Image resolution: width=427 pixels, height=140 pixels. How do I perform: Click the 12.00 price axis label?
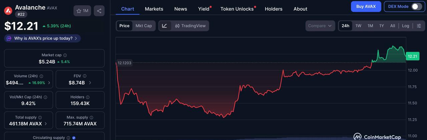[413, 70]
